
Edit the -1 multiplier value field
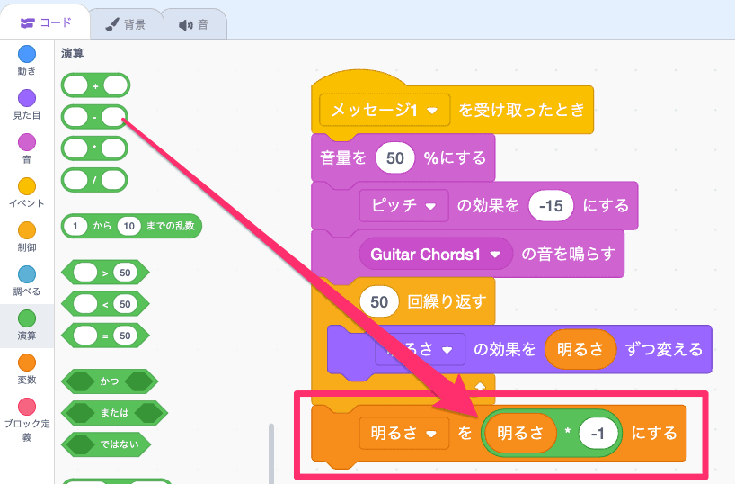[598, 433]
